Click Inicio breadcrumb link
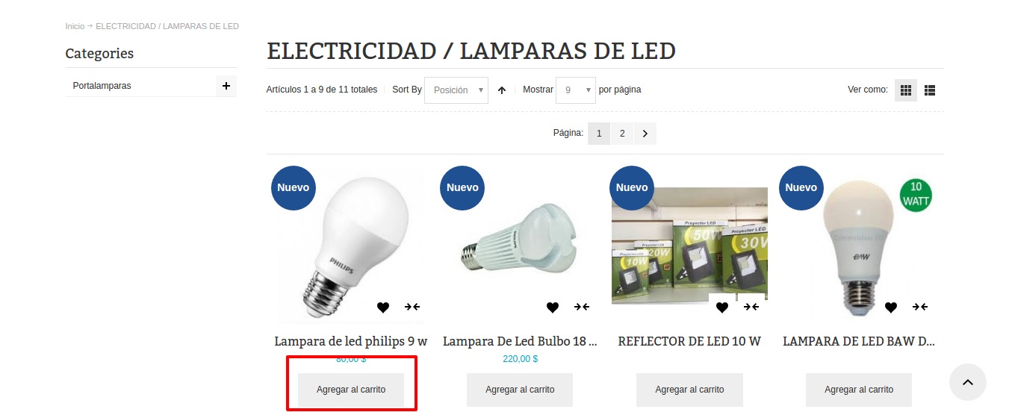This screenshot has width=1009, height=412. 75,26
